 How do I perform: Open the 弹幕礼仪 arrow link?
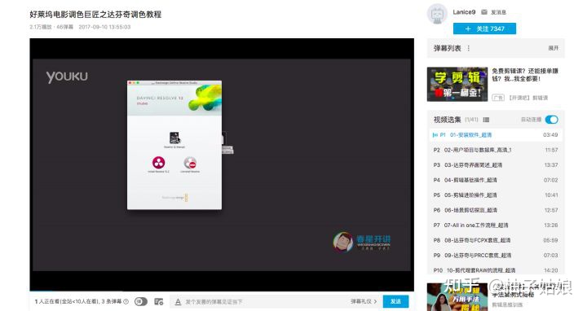[x=364, y=301]
